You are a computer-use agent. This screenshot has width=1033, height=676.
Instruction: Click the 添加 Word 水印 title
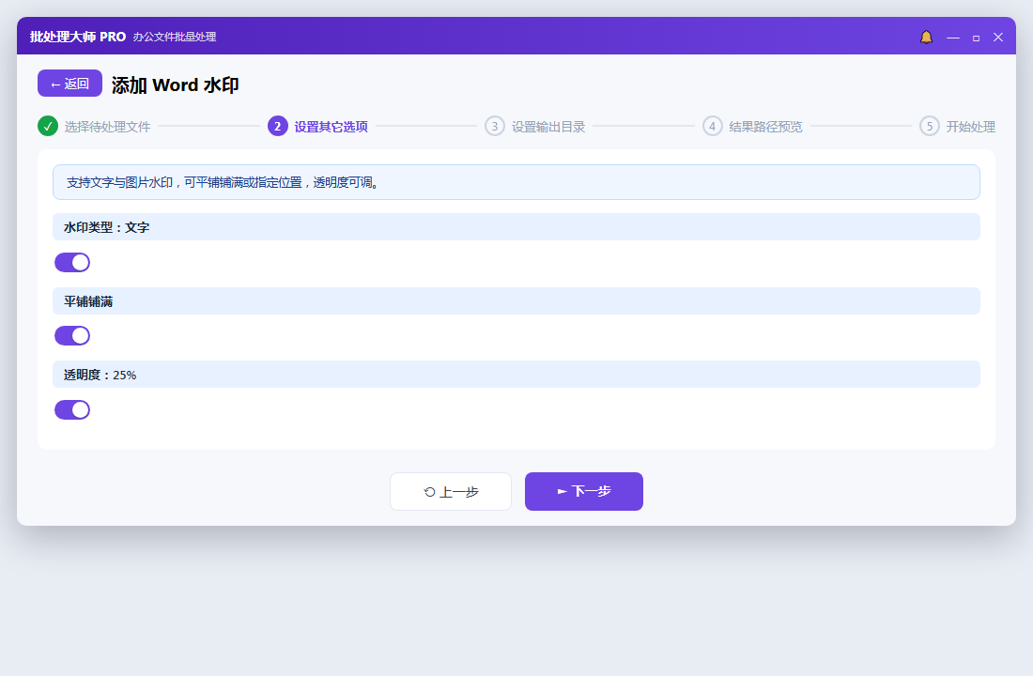pyautogui.click(x=176, y=85)
